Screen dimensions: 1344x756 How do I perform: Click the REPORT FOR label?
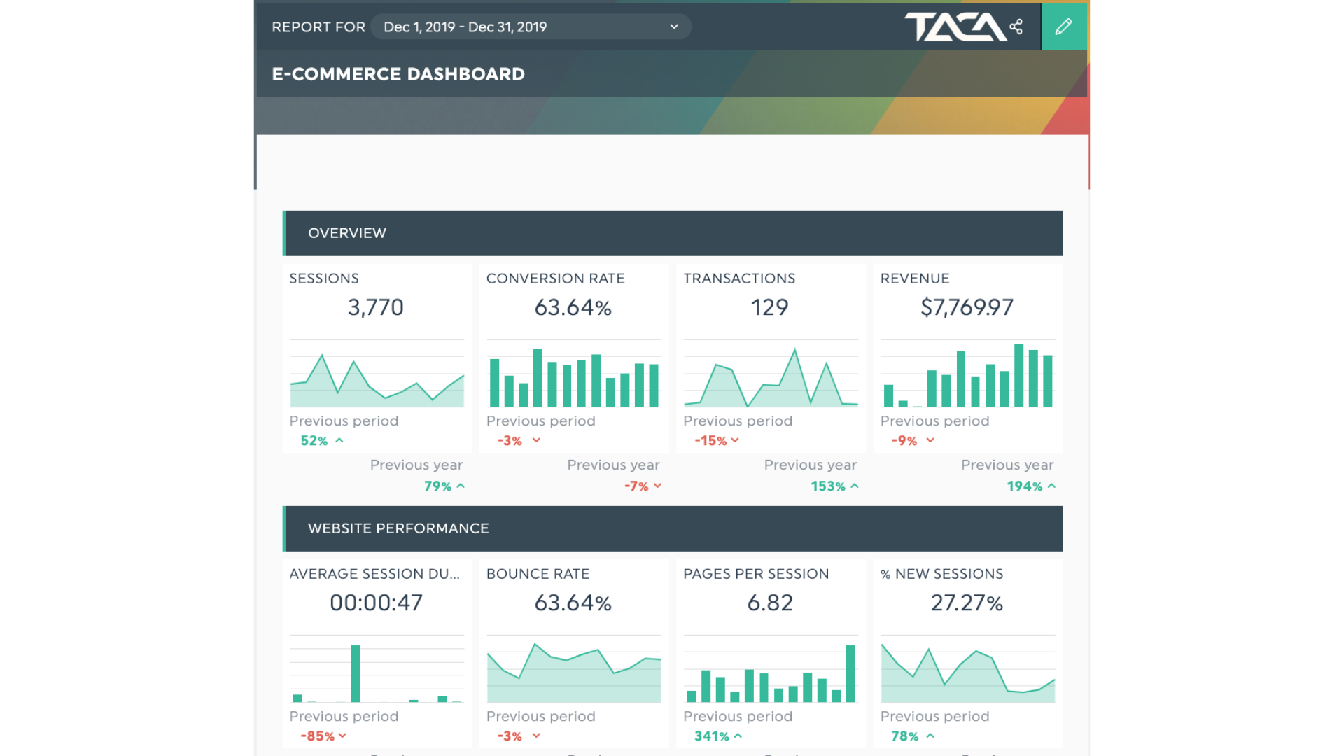318,27
